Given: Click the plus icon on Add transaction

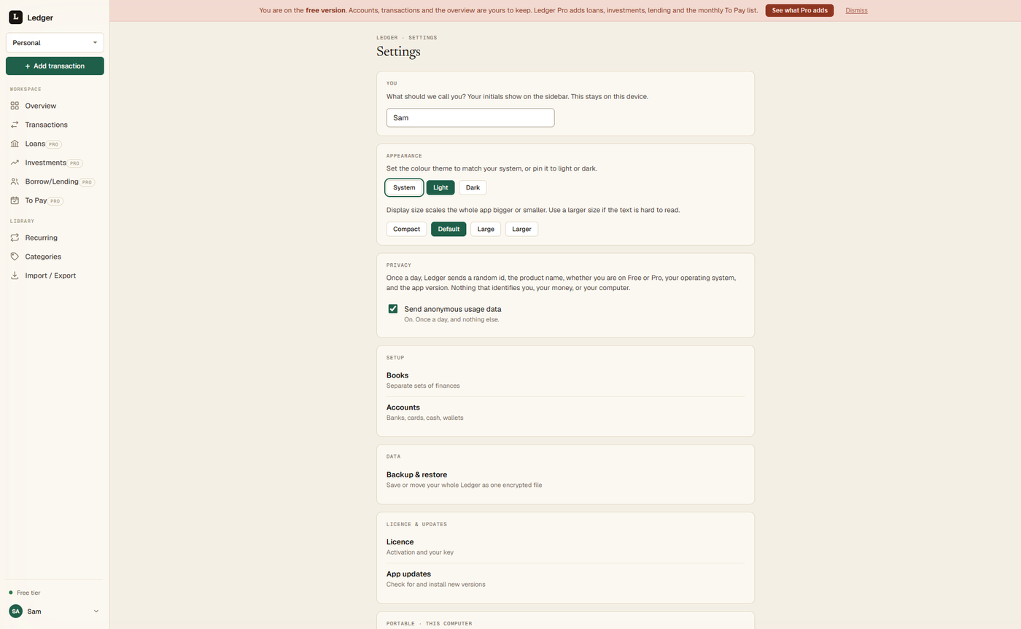Looking at the screenshot, I should pos(28,66).
